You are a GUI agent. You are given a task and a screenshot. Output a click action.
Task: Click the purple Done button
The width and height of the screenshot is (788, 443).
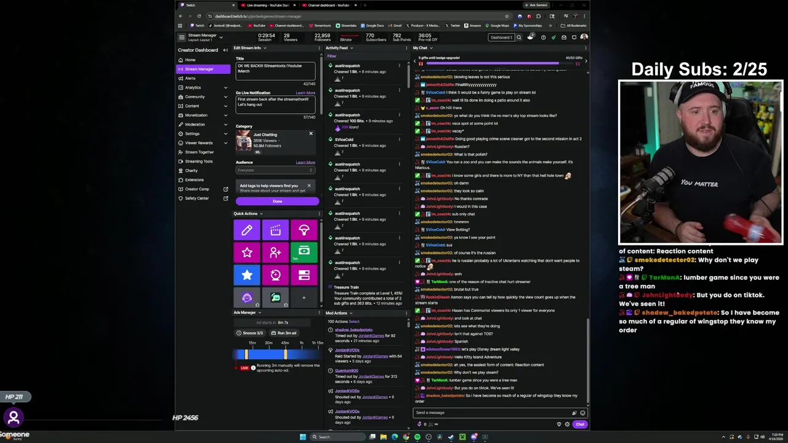coord(277,201)
